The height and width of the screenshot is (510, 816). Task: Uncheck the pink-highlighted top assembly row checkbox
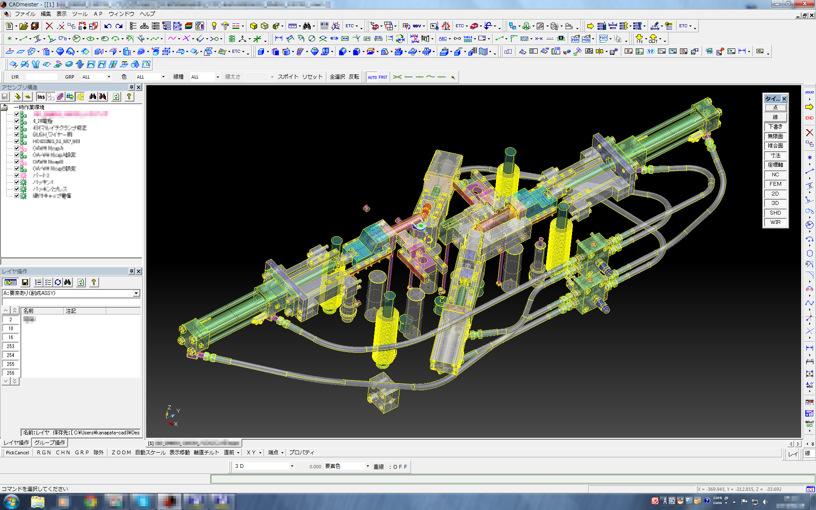[17, 114]
